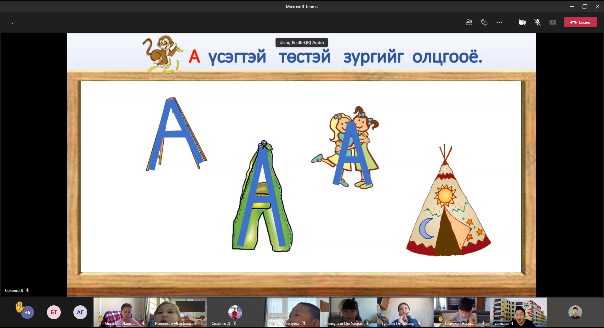Click the hugging girls picture
This screenshot has width=604, height=328.
click(x=346, y=147)
